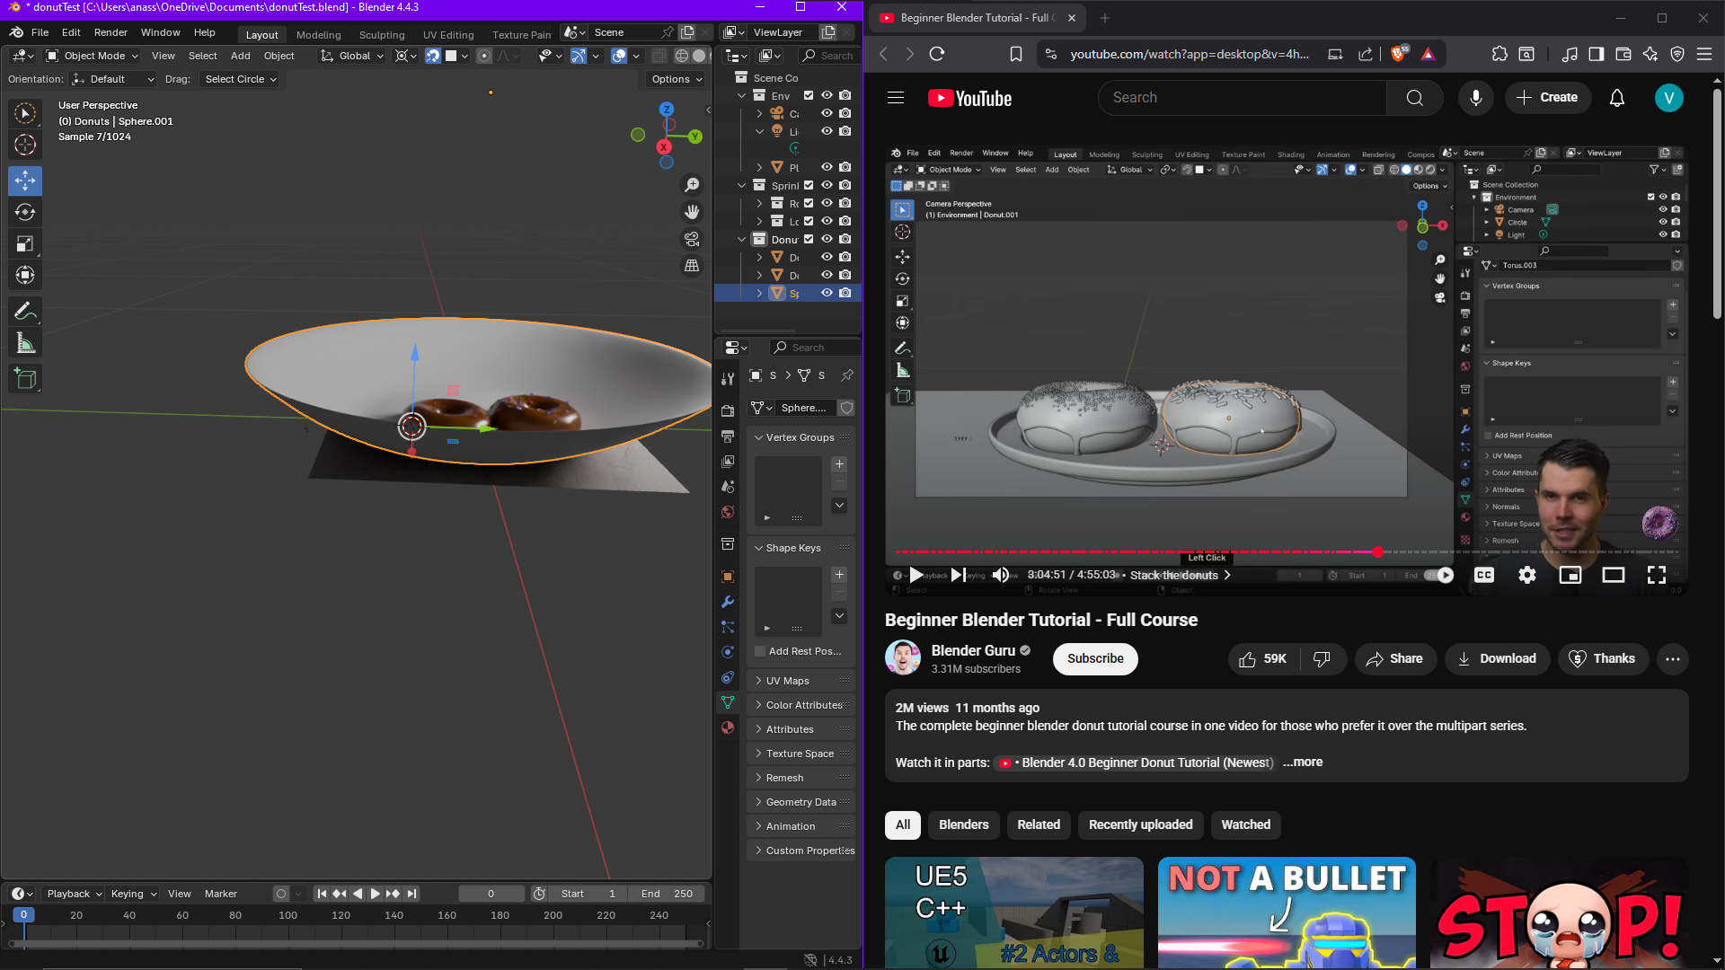The height and width of the screenshot is (970, 1725).
Task: Select the Annotate pencil tool
Action: [x=25, y=311]
